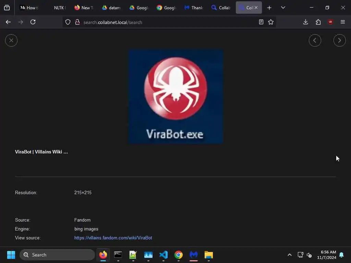Open the clock showing 6:56 AM

[327, 255]
